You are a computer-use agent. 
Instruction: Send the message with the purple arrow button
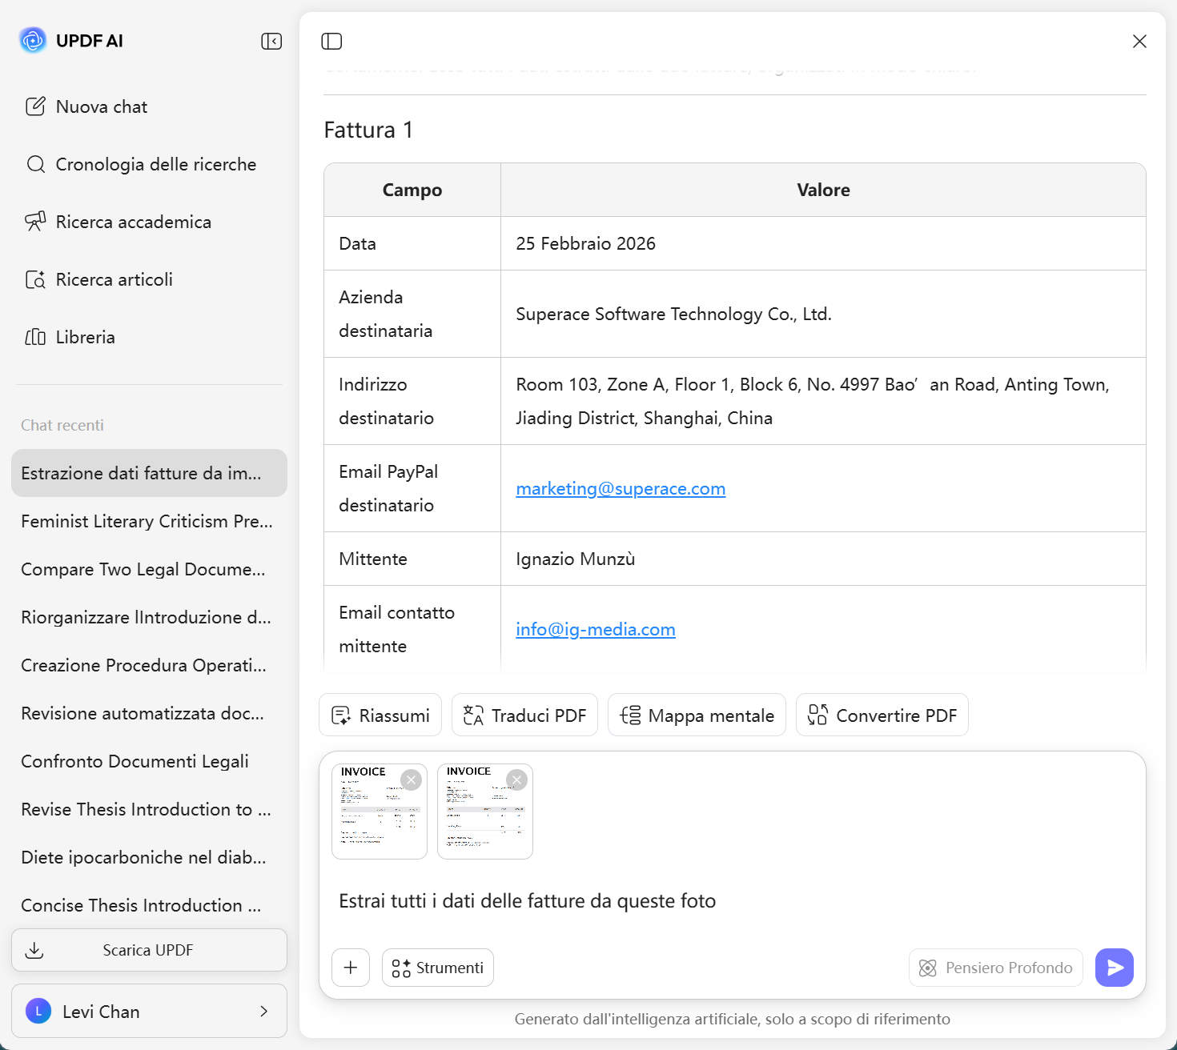tap(1114, 968)
